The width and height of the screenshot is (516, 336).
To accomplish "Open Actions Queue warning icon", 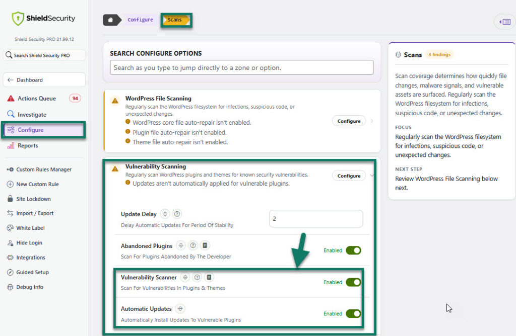I will pyautogui.click(x=11, y=98).
